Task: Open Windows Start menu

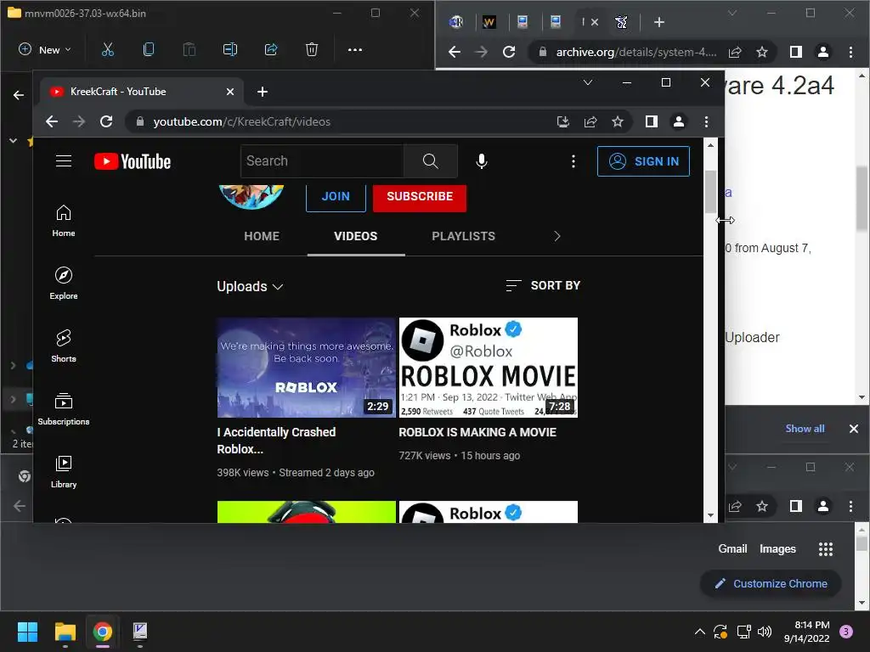Action: coord(27,632)
